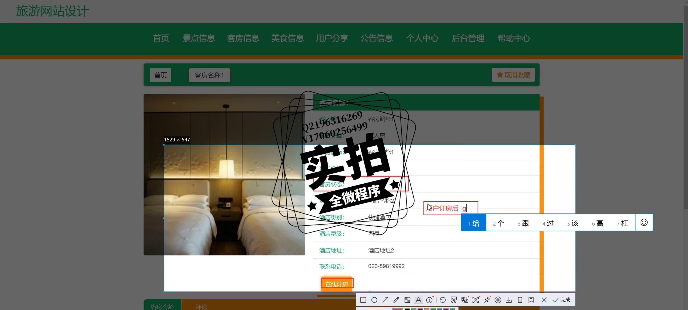The width and height of the screenshot is (688, 310).
Task: Click the 酒店类别 label
Action: click(x=332, y=217)
